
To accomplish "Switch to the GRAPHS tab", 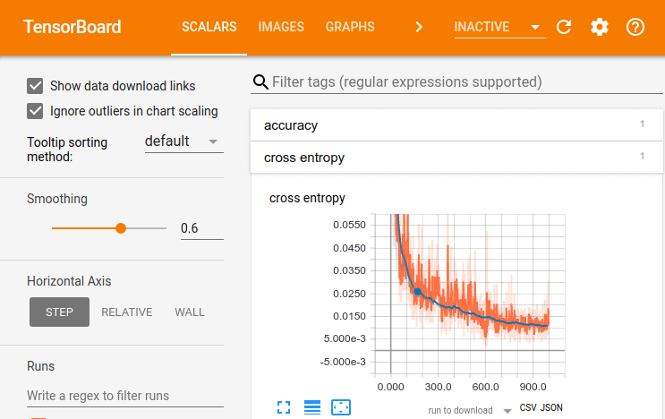I will (x=350, y=27).
